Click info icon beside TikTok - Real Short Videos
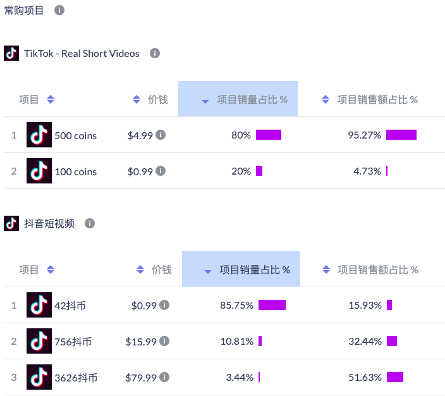The width and height of the screenshot is (445, 396). tap(155, 54)
